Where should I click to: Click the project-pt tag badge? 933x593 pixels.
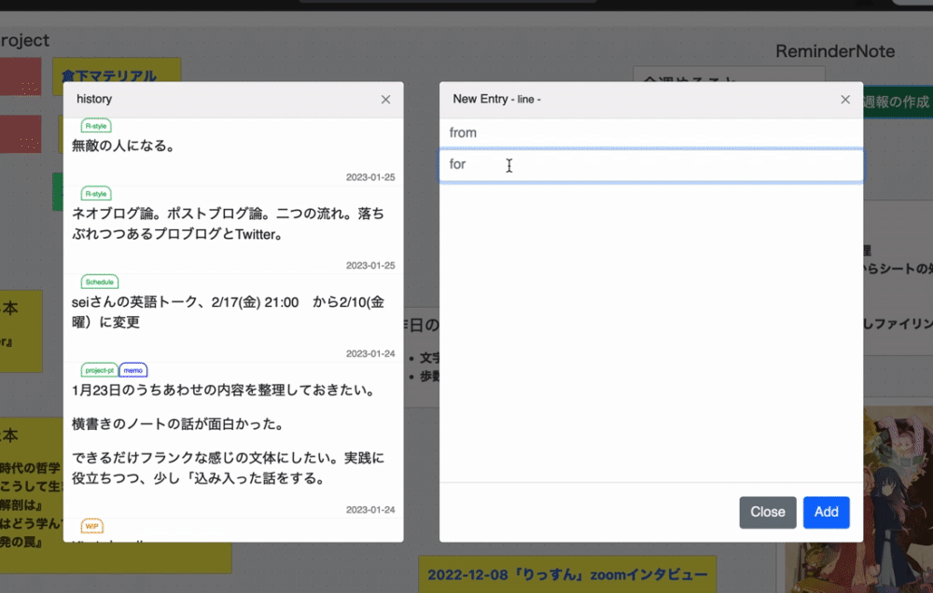[99, 370]
